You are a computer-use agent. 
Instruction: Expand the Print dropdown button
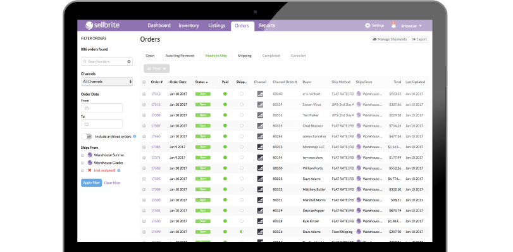[157, 68]
